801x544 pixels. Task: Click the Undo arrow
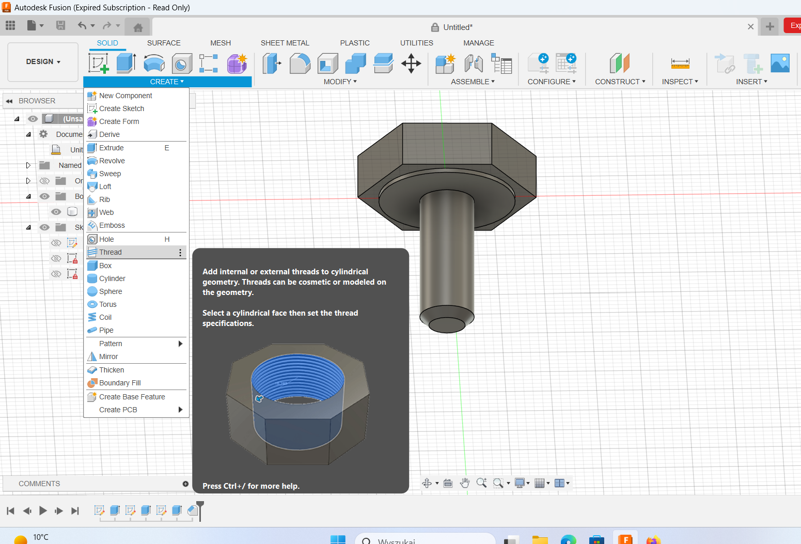click(82, 25)
